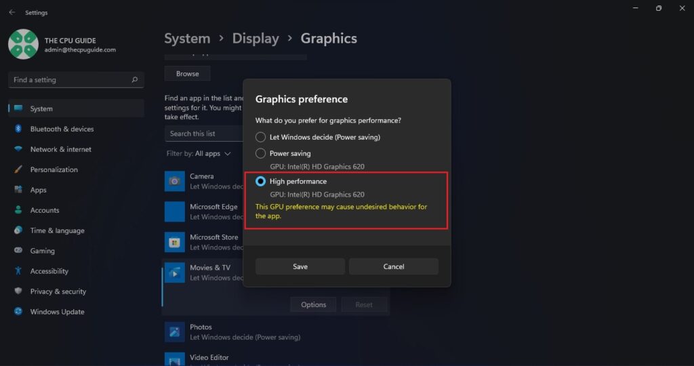
Task: Open Personalization settings
Action: coord(76,169)
